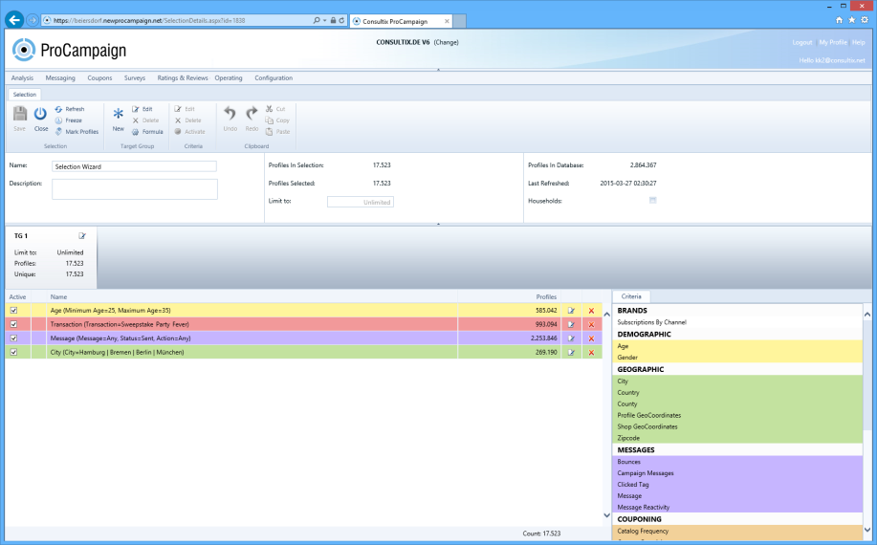Delete the City criterion with red X

591,352
